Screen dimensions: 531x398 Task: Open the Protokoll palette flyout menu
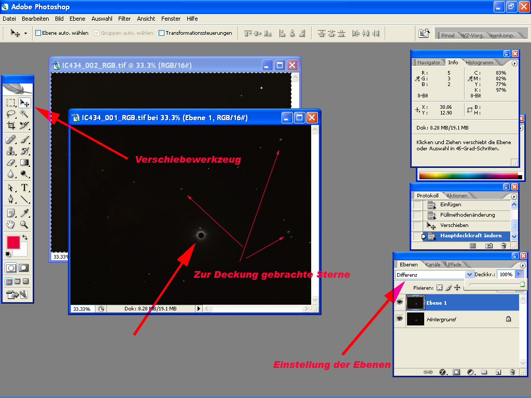tap(514, 196)
